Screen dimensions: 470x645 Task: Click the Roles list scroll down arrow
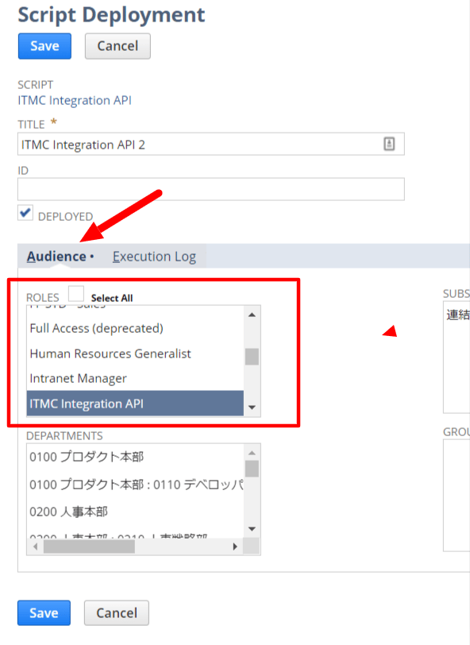coord(252,407)
